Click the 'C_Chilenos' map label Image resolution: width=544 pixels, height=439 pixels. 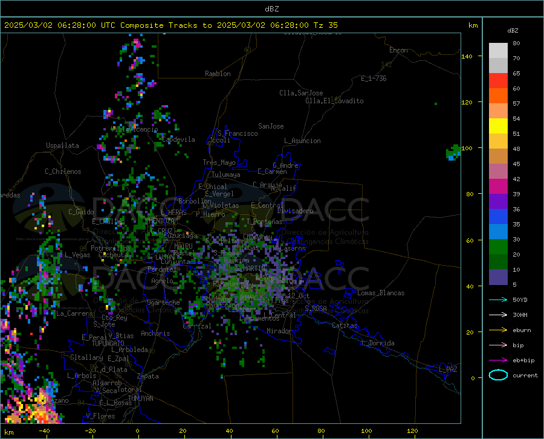point(63,171)
